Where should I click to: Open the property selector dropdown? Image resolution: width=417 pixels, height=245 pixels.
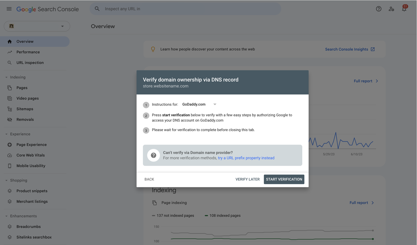pyautogui.click(x=37, y=26)
